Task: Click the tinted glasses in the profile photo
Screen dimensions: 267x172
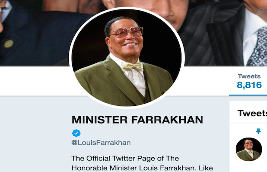Action: point(126,32)
